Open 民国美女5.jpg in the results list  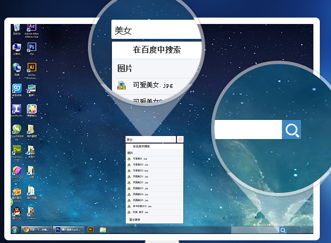(155, 200)
